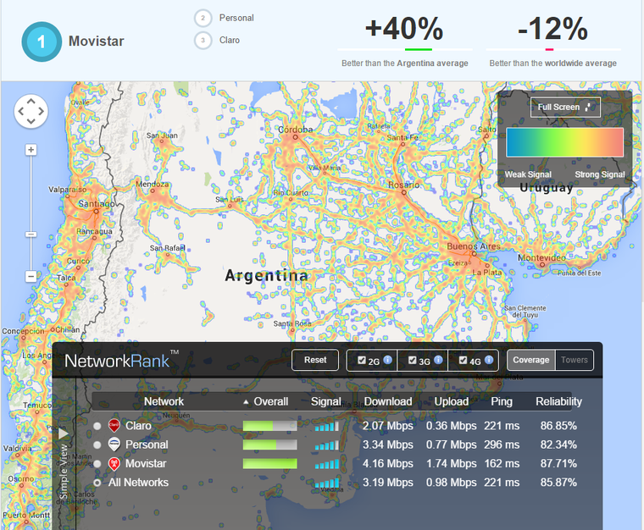Viewport: 644px width, 530px height.
Task: Sort table by Overall column
Action: click(x=270, y=401)
